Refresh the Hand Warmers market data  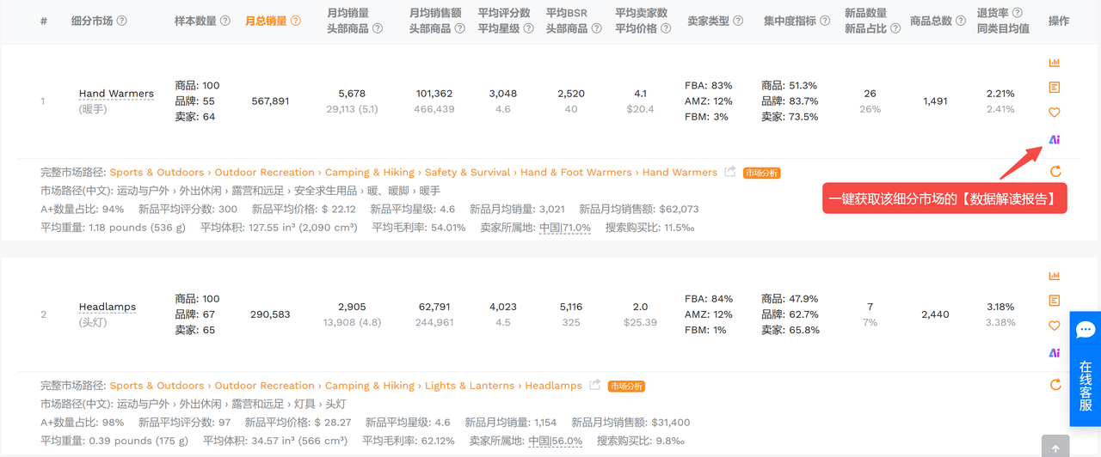(x=1055, y=172)
